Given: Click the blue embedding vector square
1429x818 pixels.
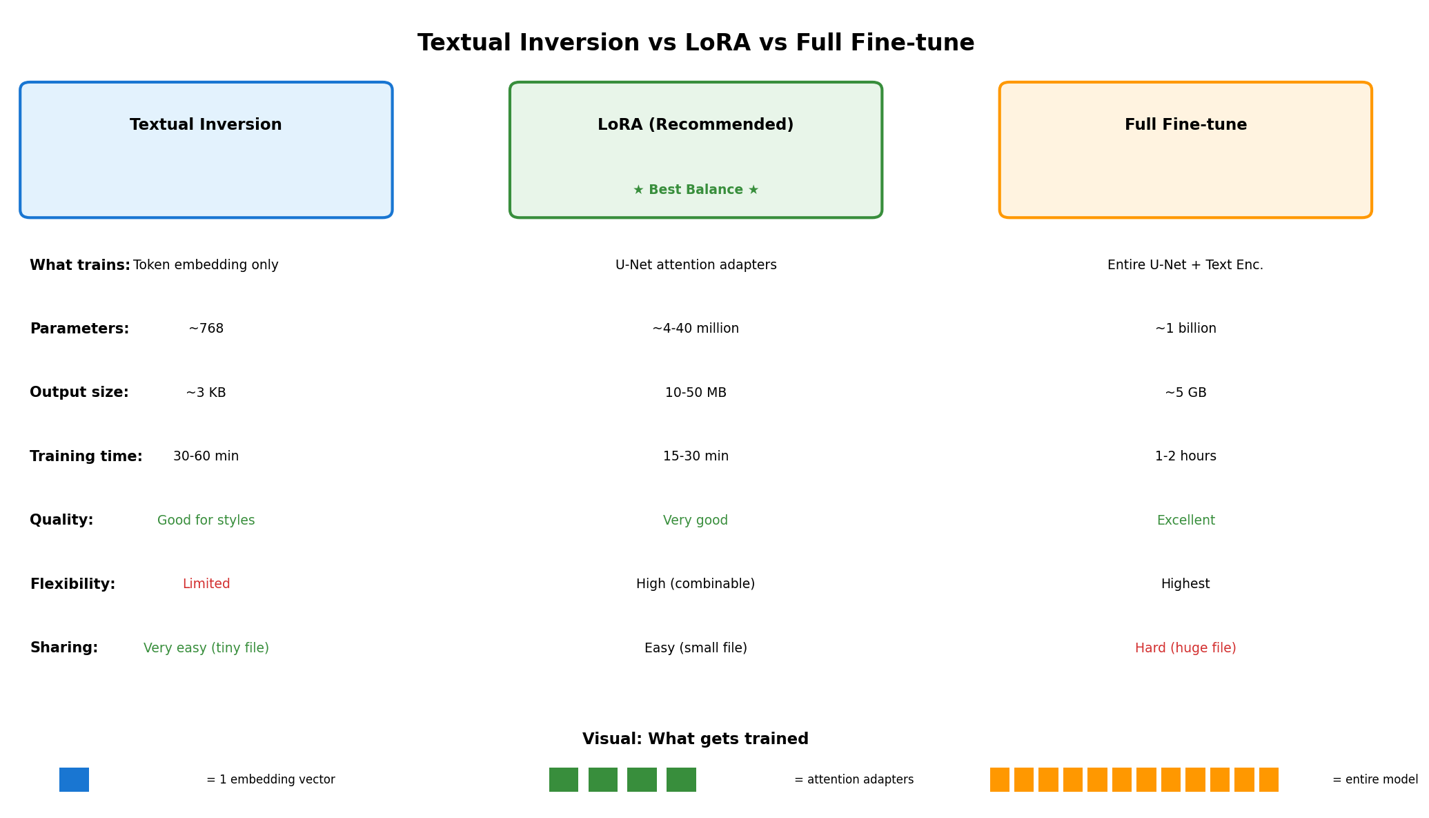Looking at the screenshot, I should coord(74,779).
